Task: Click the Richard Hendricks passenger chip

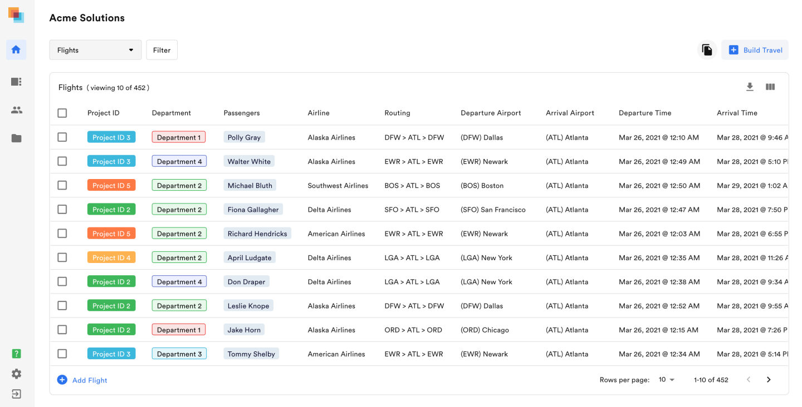Action: click(x=257, y=234)
